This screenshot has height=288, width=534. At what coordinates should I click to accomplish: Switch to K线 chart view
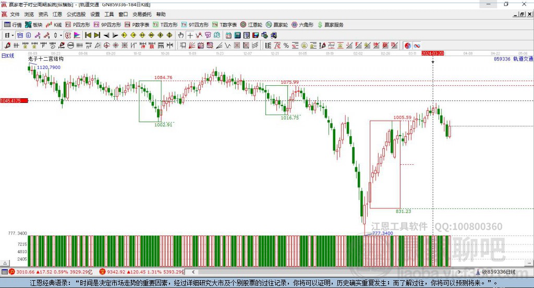pyautogui.click(x=54, y=25)
